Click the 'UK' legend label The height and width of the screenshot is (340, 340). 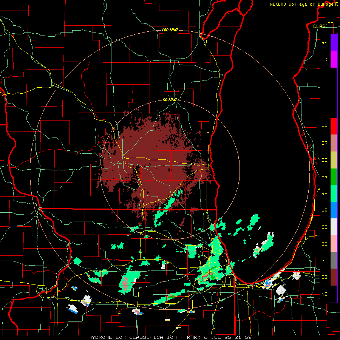[x=324, y=59]
